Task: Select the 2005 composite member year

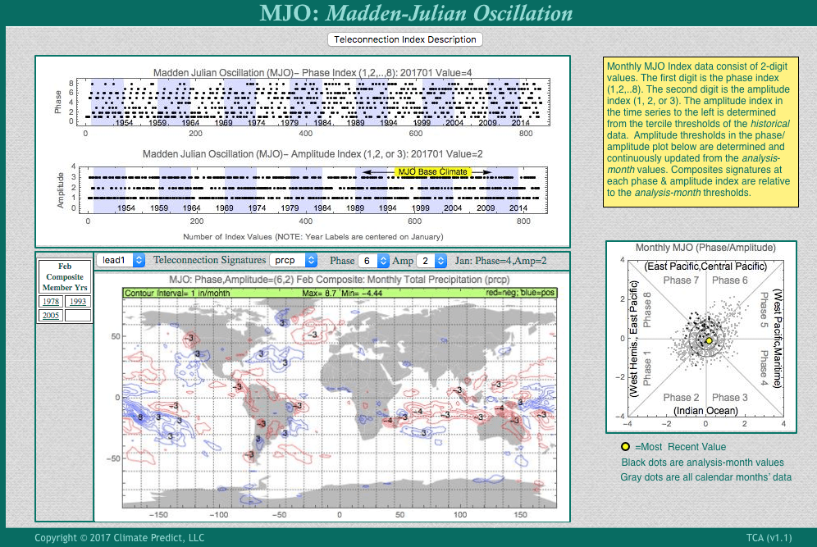Action: point(51,315)
